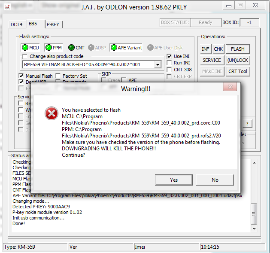Click the grey APE User Disk indicator
The height and width of the screenshot is (253, 270).
coord(150,48)
